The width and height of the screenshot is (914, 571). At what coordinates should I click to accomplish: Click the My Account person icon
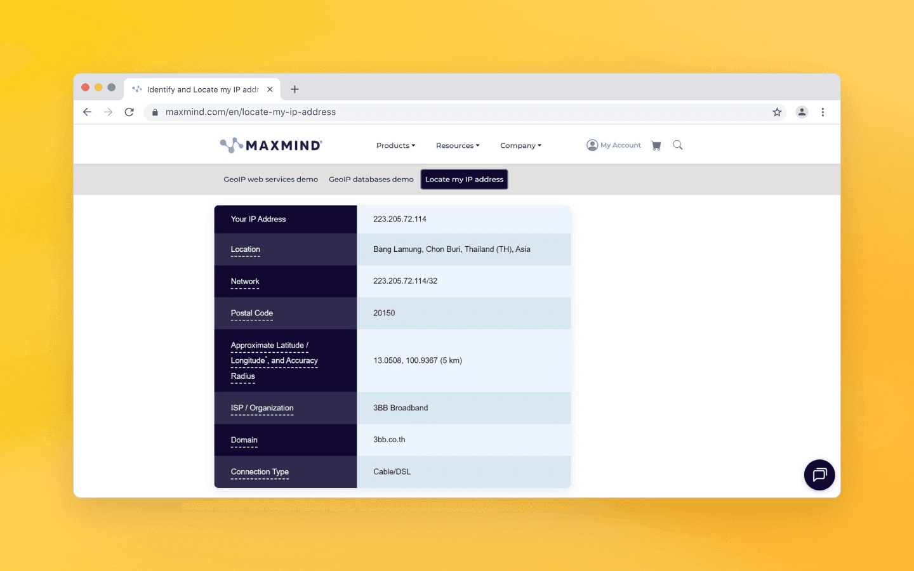(x=592, y=145)
